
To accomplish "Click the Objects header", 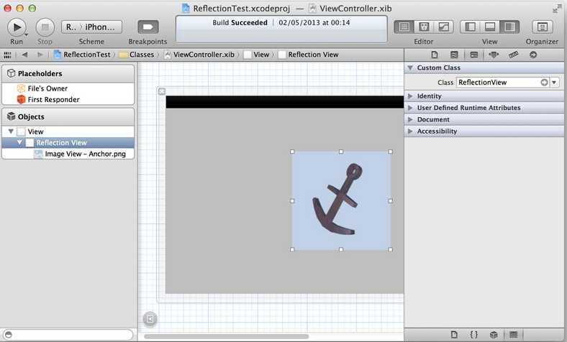I will tap(68, 116).
